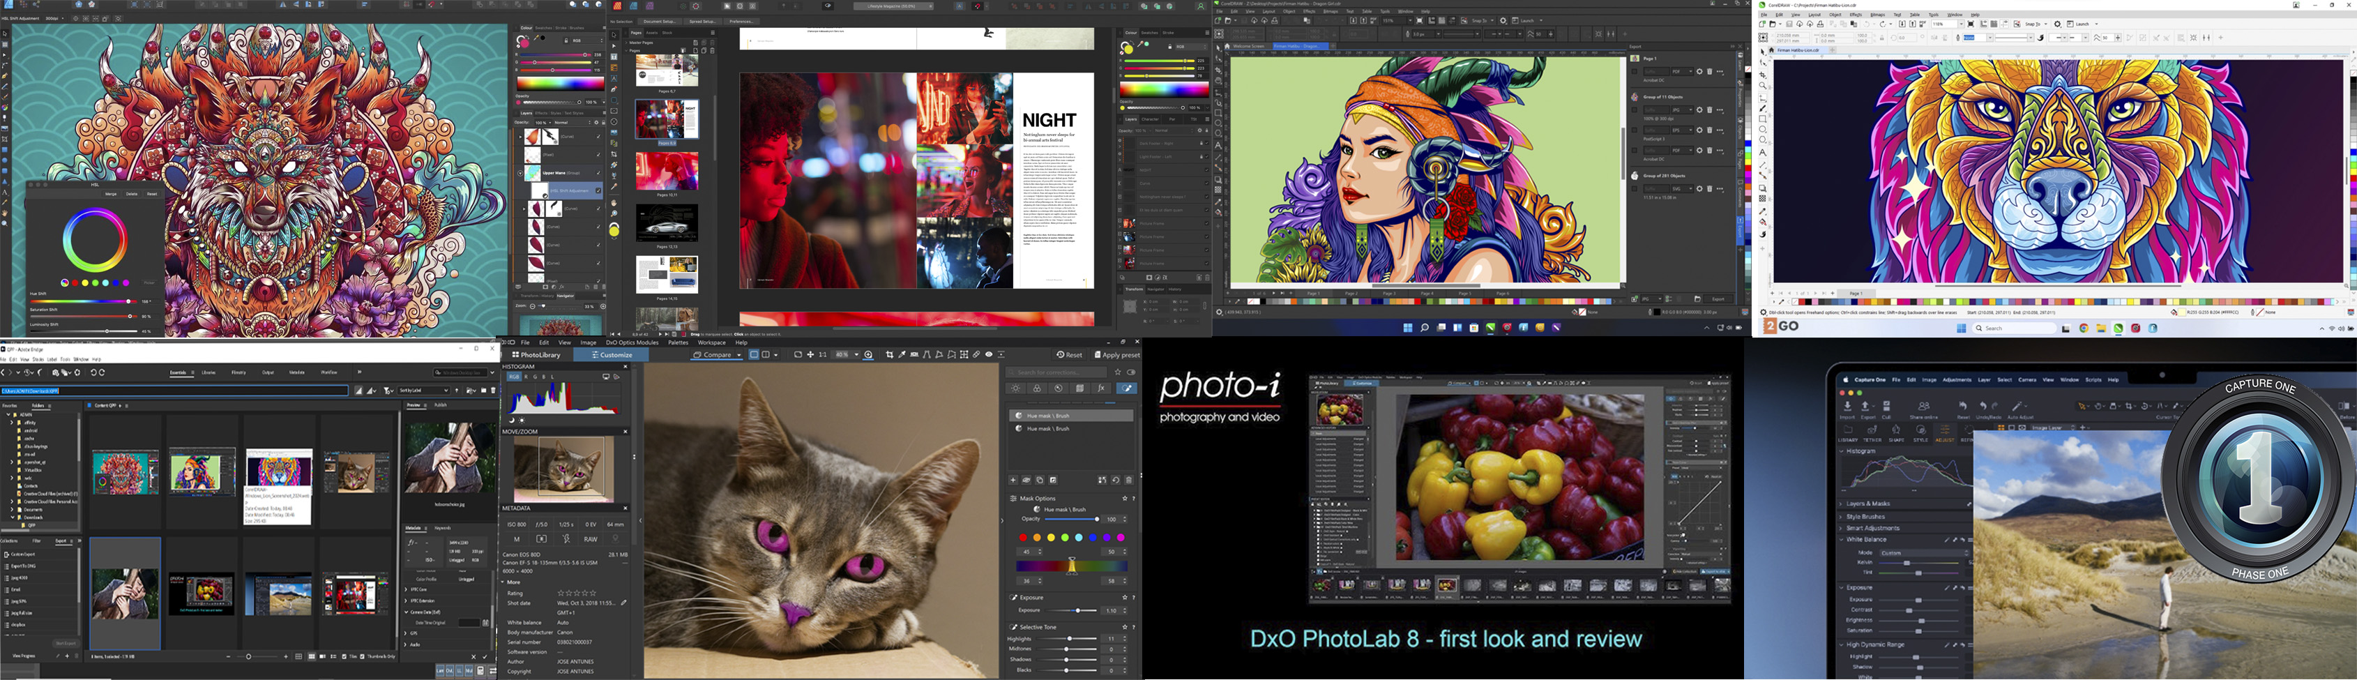Check the SVG export row checkbox
Image resolution: width=2357 pixels, height=680 pixels.
(1635, 188)
